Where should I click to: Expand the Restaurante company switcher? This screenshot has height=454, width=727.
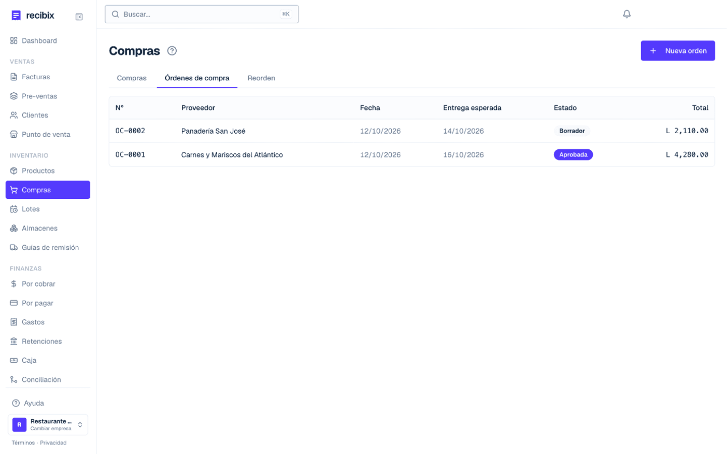coord(48,425)
